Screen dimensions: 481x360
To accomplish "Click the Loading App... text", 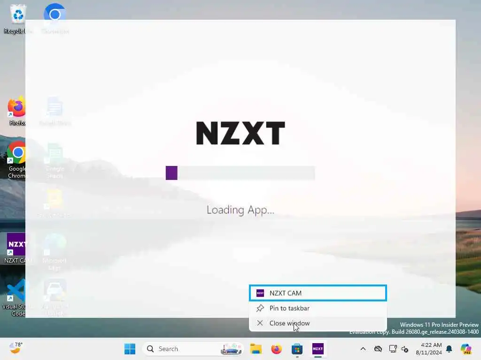I will (240, 210).
